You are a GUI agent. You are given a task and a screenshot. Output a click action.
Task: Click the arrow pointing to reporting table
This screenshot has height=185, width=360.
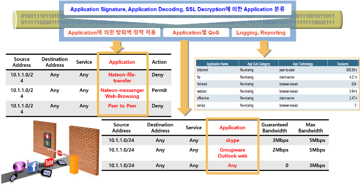[x=264, y=49]
